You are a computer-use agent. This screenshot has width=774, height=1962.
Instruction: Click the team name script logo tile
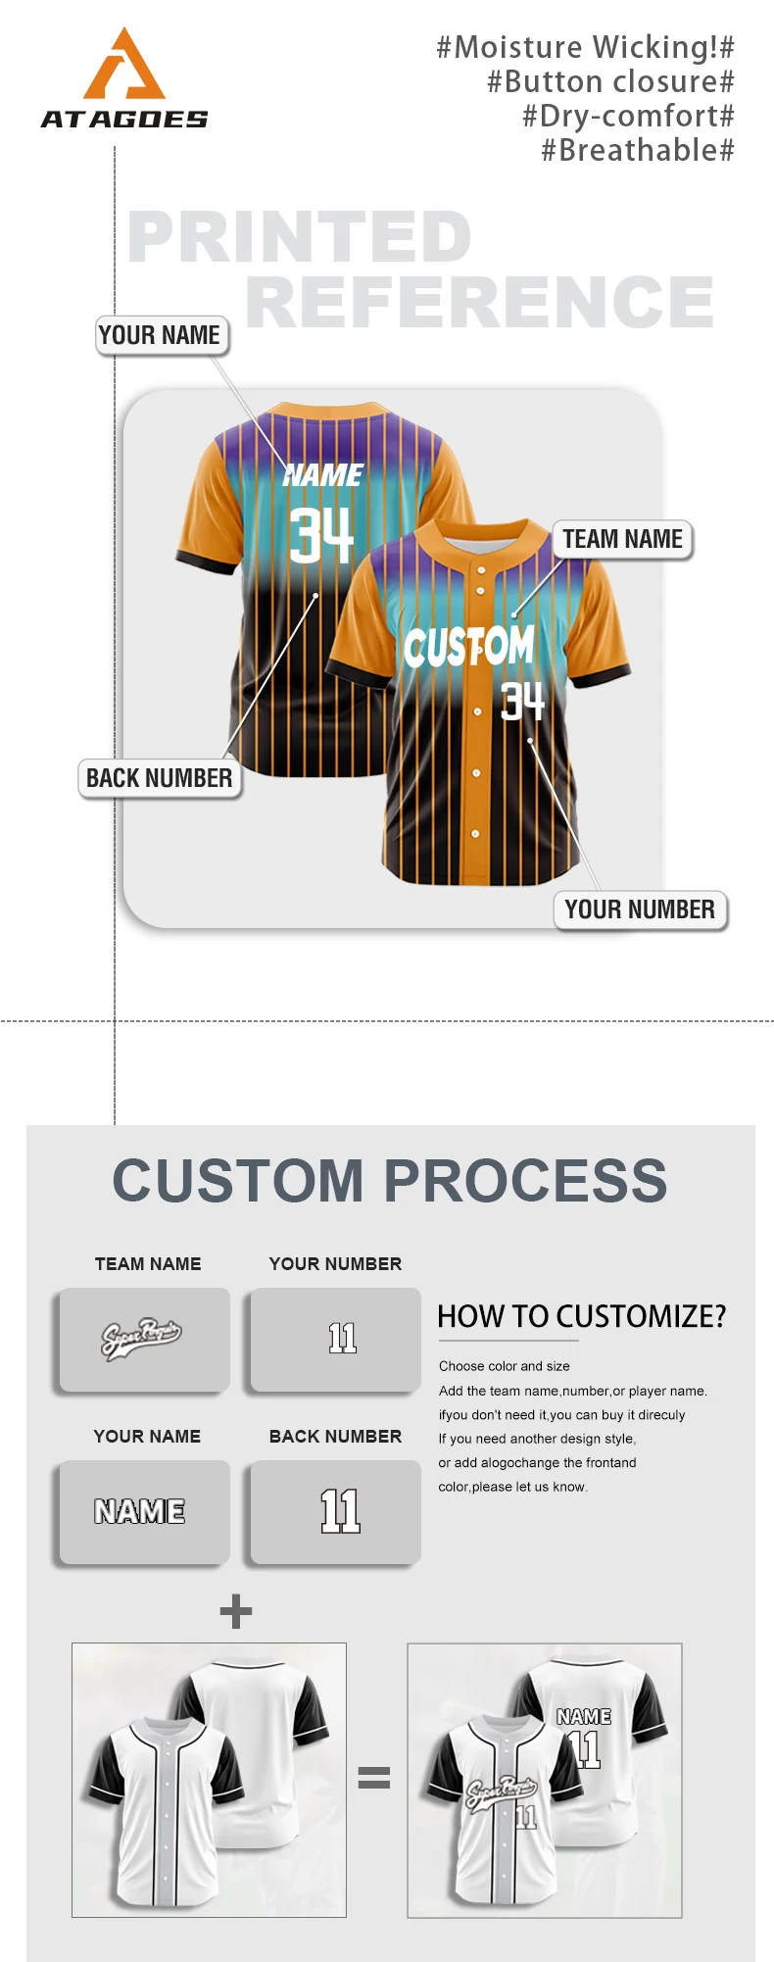[144, 1340]
